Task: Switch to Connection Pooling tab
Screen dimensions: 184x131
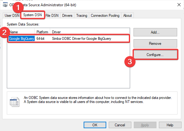Action: point(105,16)
